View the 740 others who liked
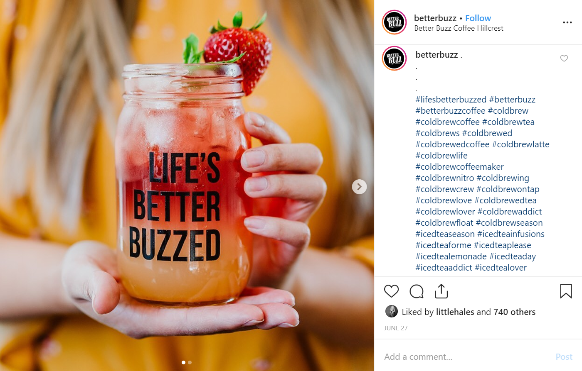The height and width of the screenshot is (371, 582). pos(514,312)
